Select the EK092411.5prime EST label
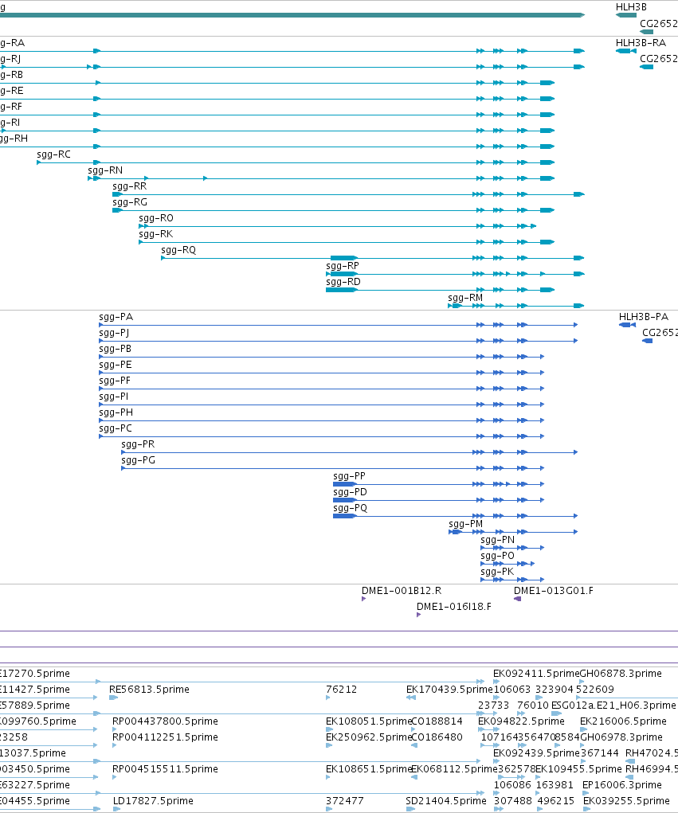The width and height of the screenshot is (678, 813). (x=536, y=674)
